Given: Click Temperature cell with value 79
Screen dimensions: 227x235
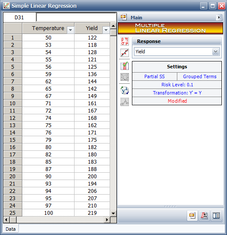Looking at the screenshot, I should coord(48,140).
